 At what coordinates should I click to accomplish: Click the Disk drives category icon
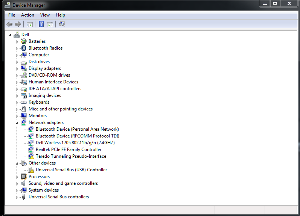pos(24,62)
